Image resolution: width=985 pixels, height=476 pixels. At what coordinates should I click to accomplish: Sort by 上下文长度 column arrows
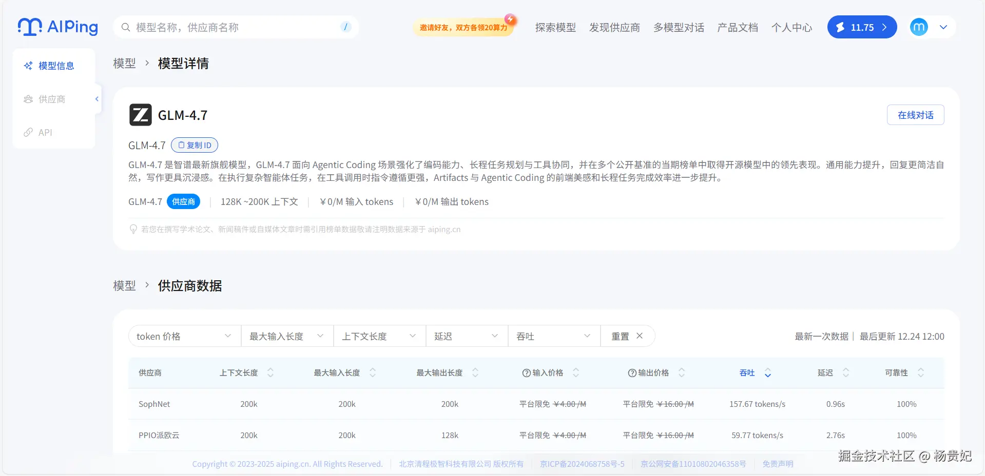271,373
